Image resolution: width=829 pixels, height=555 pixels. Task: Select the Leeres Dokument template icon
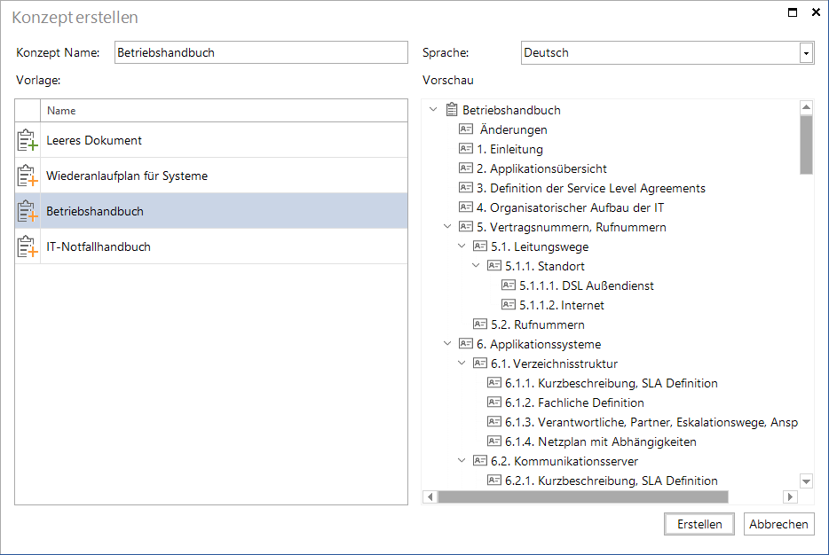28,140
